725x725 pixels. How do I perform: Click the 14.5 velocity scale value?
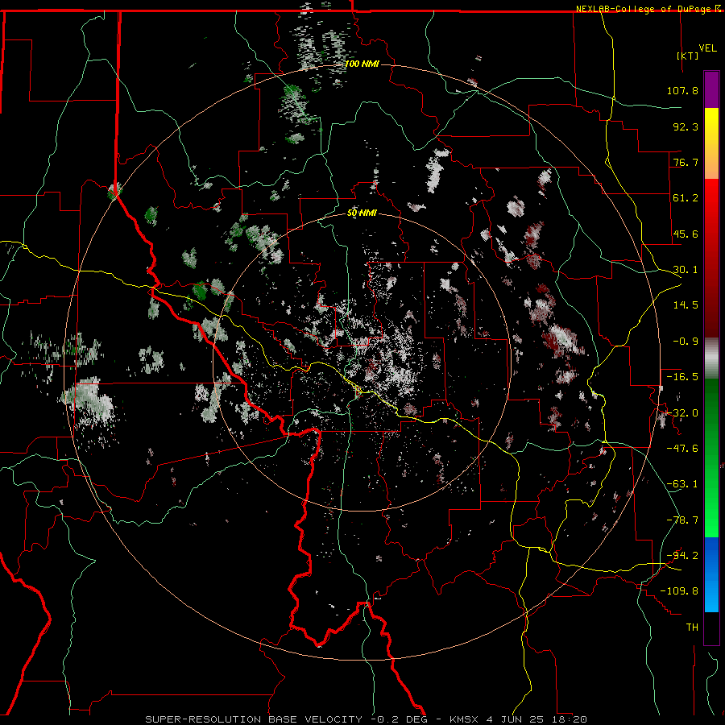coord(686,305)
